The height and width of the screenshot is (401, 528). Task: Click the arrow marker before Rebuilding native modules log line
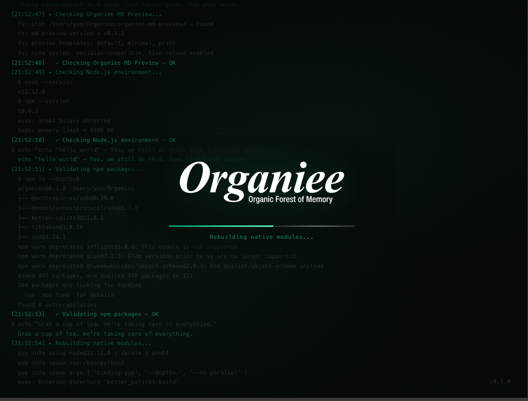tap(50, 343)
